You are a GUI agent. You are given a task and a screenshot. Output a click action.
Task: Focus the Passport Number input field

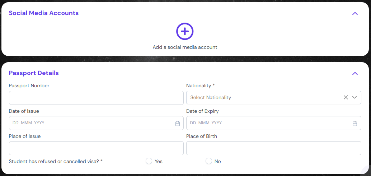point(96,98)
